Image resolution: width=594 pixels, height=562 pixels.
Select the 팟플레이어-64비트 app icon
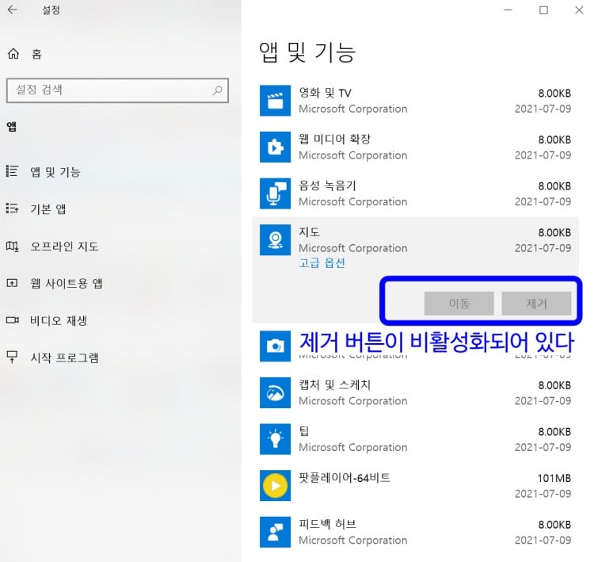point(275,485)
